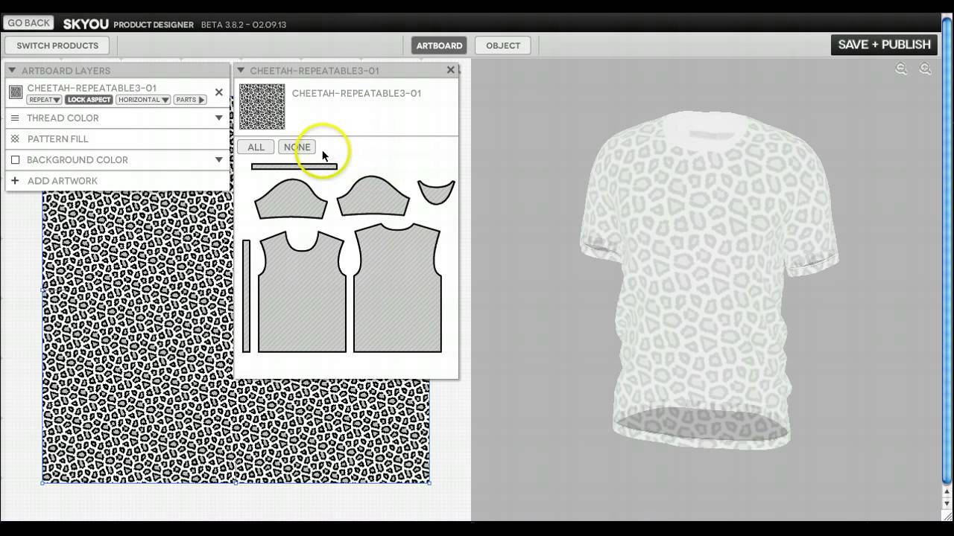Click Add Artwork label

(63, 181)
